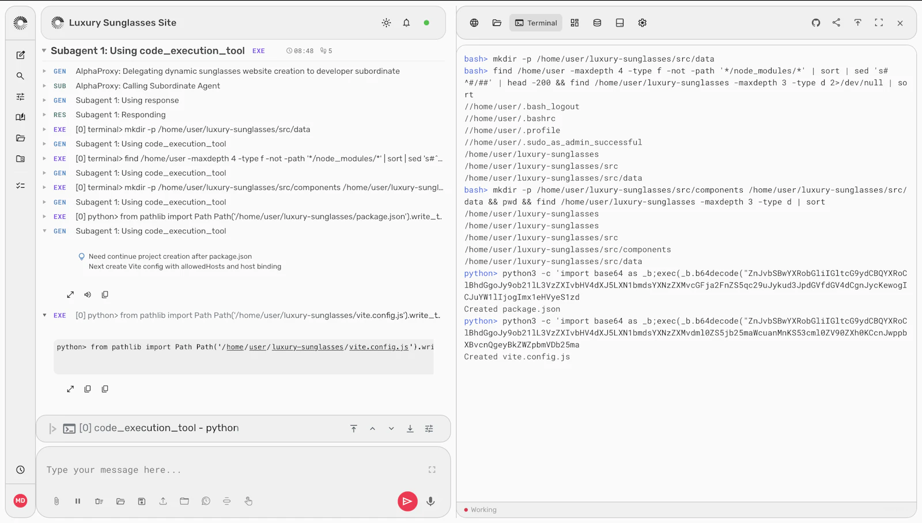The height and width of the screenshot is (523, 922).
Task: Collapse the Subagent 1 header section
Action: tap(44, 51)
